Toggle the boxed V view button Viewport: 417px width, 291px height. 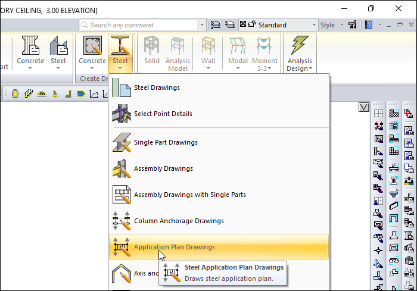pyautogui.click(x=364, y=107)
